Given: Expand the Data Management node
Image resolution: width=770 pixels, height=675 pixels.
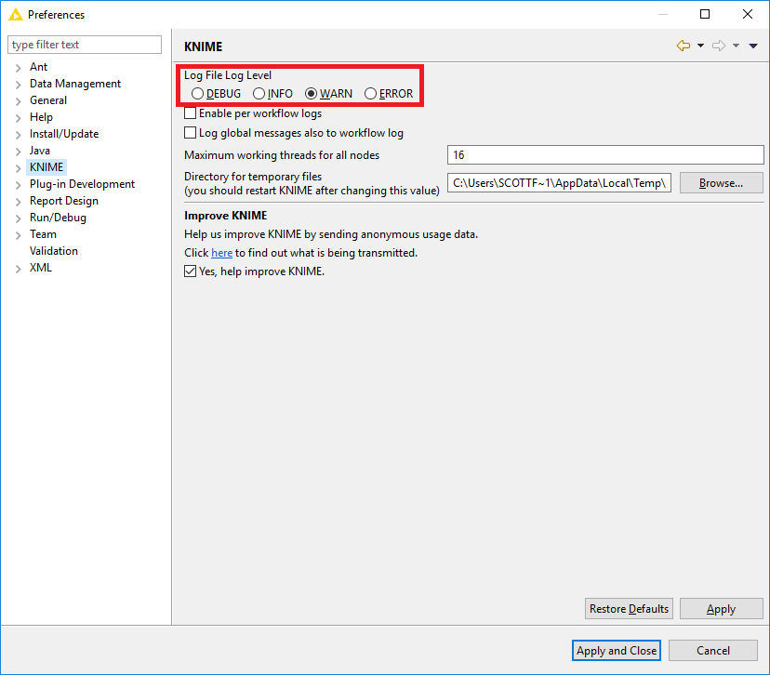Looking at the screenshot, I should pos(19,85).
